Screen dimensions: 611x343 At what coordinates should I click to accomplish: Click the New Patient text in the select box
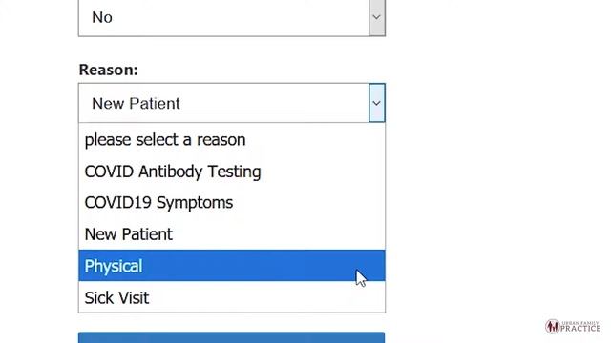tap(136, 104)
